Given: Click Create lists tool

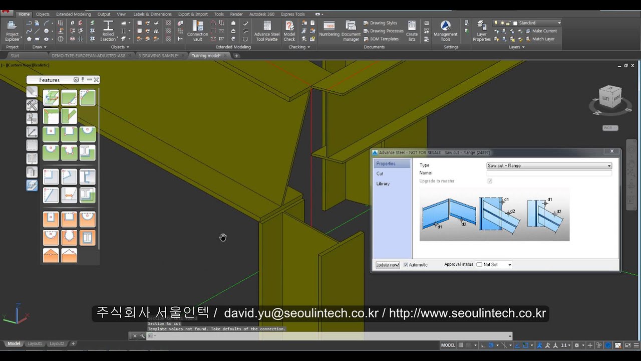Looking at the screenshot, I should pos(412,31).
